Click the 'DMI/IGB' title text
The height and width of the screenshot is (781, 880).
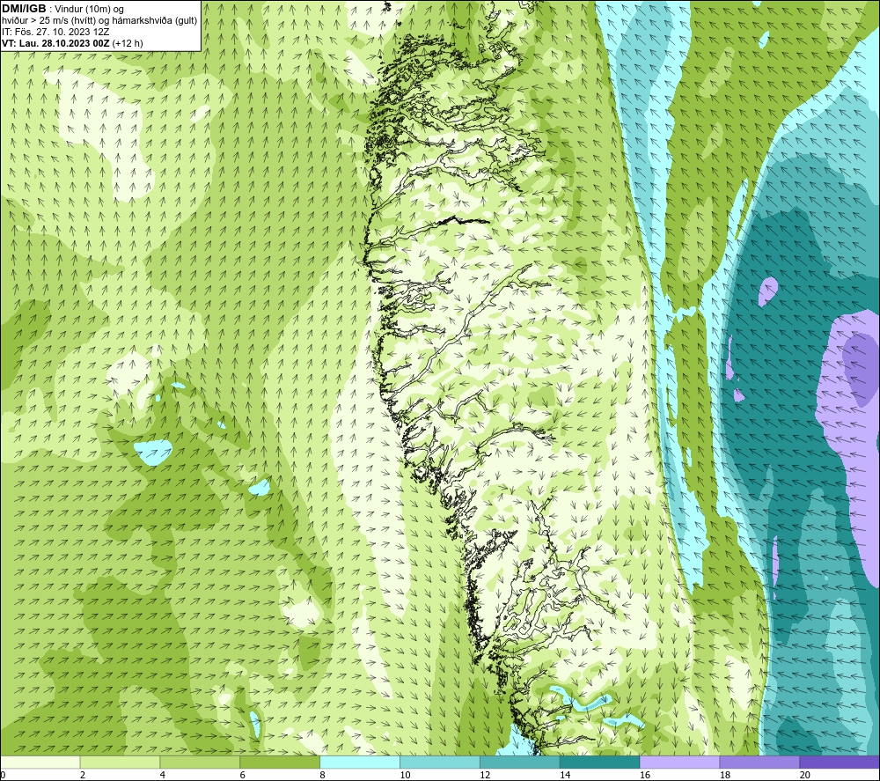24,9
